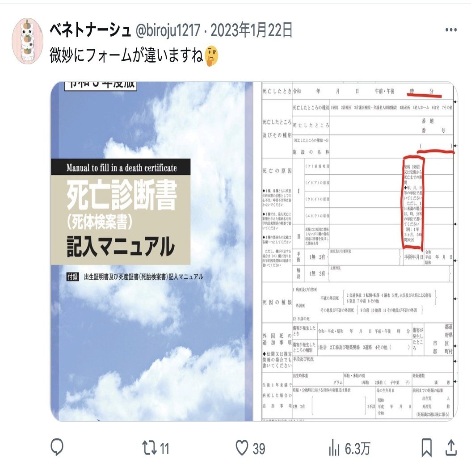Click the 死亡診断書 title on manual cover
The image size is (471, 471).
122,195
